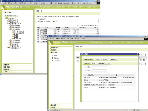Expand the E社契約関連 tree node
This screenshot has height=111, width=148.
[9, 42]
